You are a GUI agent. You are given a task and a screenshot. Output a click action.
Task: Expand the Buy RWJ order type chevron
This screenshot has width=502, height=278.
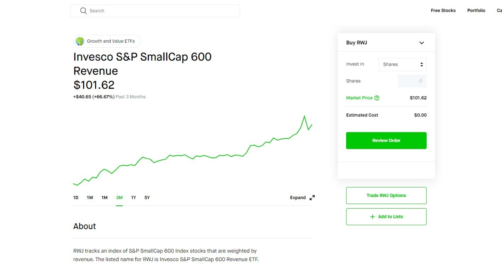pos(421,43)
